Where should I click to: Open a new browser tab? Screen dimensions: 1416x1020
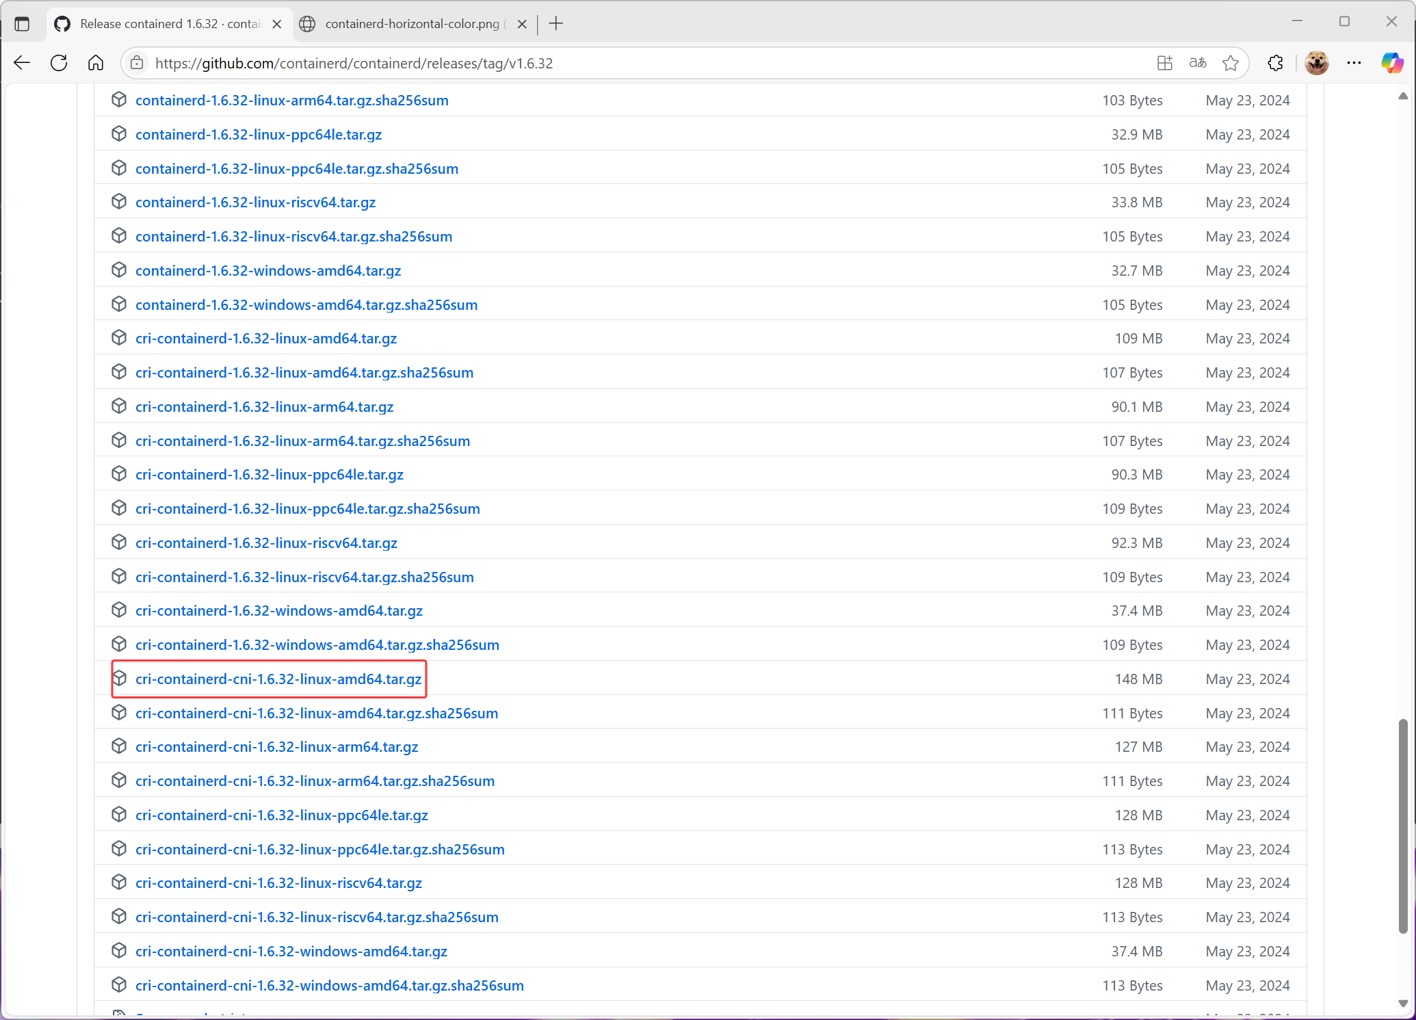click(556, 24)
